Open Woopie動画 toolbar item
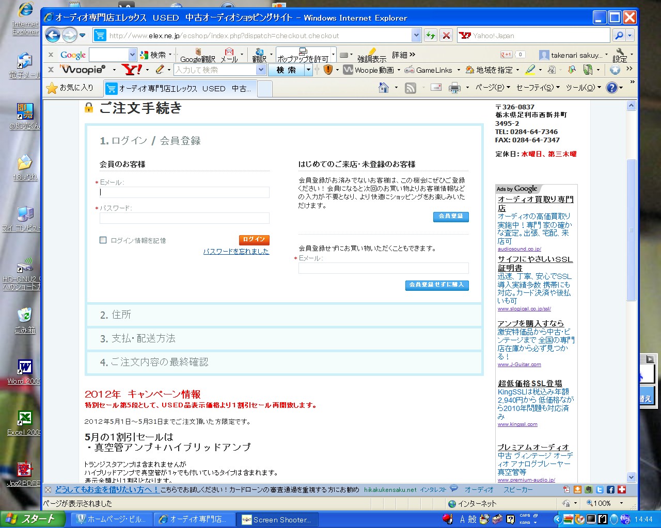Image resolution: width=661 pixels, height=528 pixels. point(369,70)
